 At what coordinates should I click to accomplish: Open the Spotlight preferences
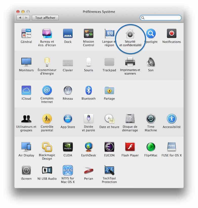tap(151, 33)
